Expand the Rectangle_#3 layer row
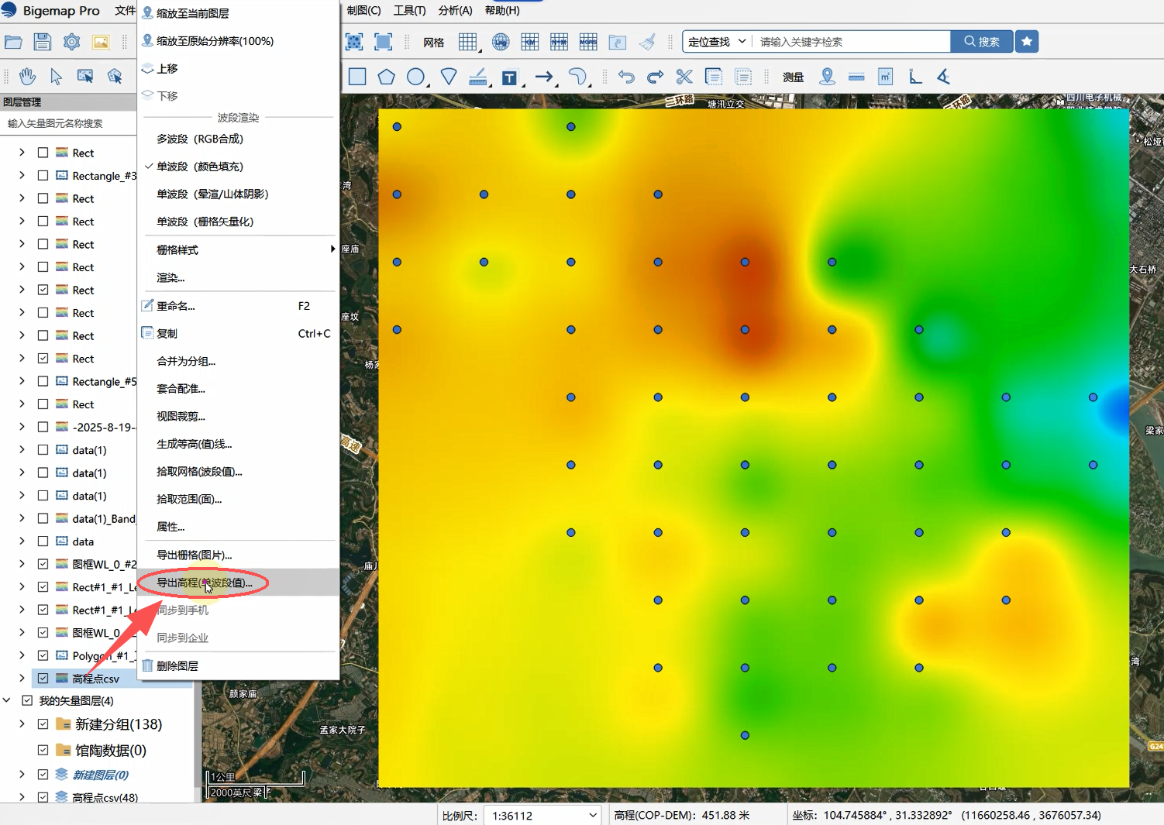The width and height of the screenshot is (1164, 825). pos(22,176)
